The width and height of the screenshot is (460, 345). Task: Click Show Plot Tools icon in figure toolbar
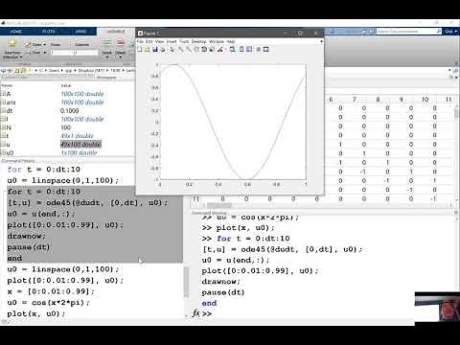click(265, 49)
